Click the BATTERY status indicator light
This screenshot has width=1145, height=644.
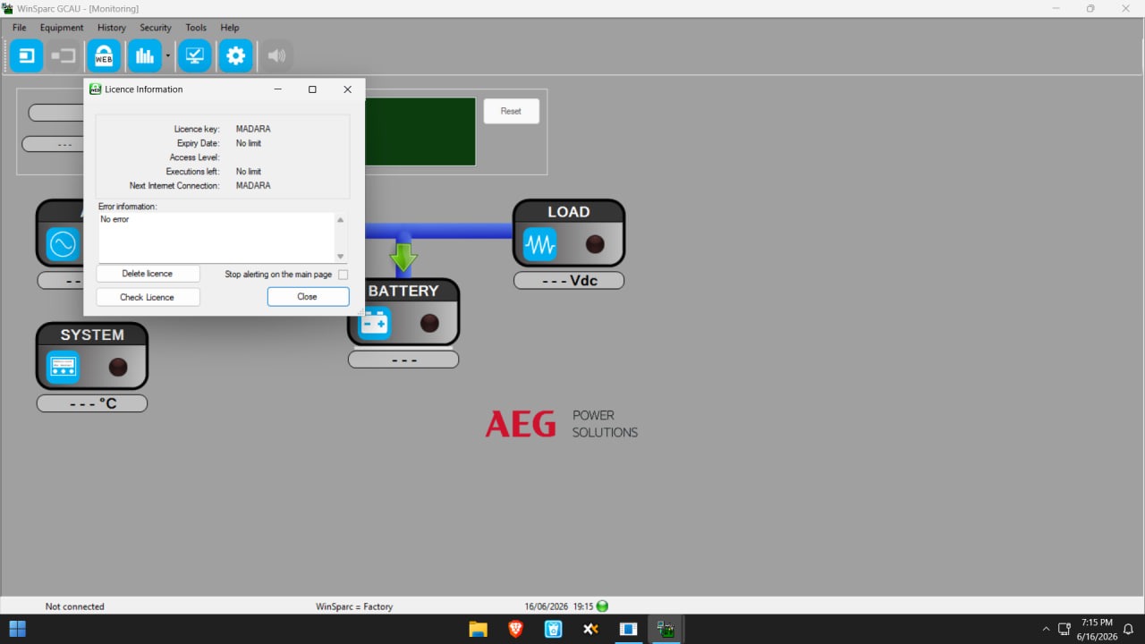click(x=429, y=323)
